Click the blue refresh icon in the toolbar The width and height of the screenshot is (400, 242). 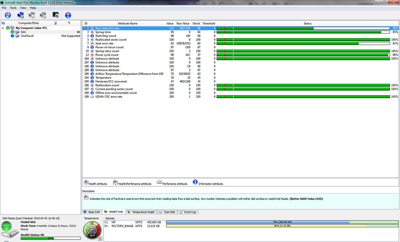(x=7, y=15)
